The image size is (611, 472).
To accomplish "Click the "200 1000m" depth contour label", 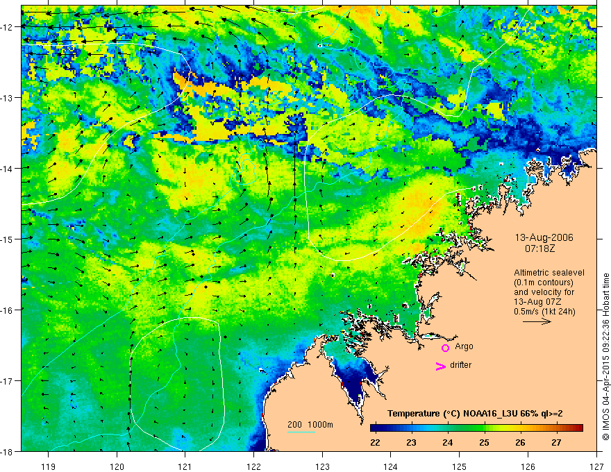I will point(310,425).
